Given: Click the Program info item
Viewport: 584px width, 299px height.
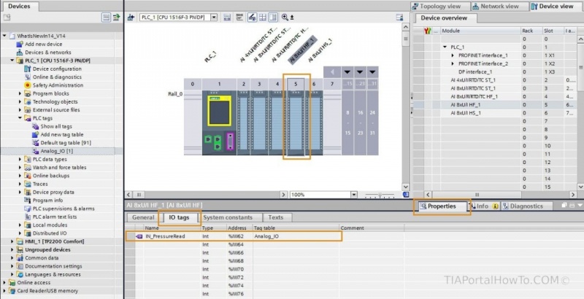Looking at the screenshot, I should point(47,201).
